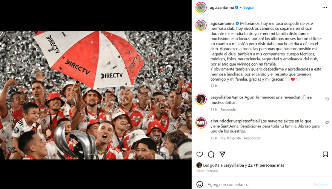This screenshot has width=332, height=189.
Task: Open agu.santanna profile picture in header
Action: 201,8
